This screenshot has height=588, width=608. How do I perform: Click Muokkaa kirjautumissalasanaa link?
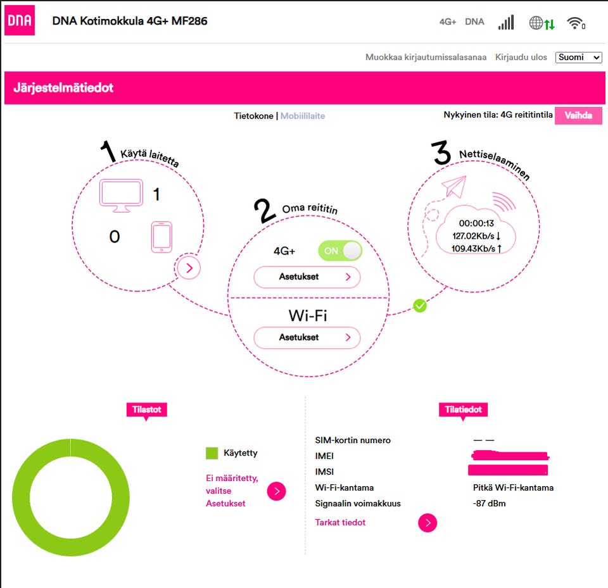[426, 58]
